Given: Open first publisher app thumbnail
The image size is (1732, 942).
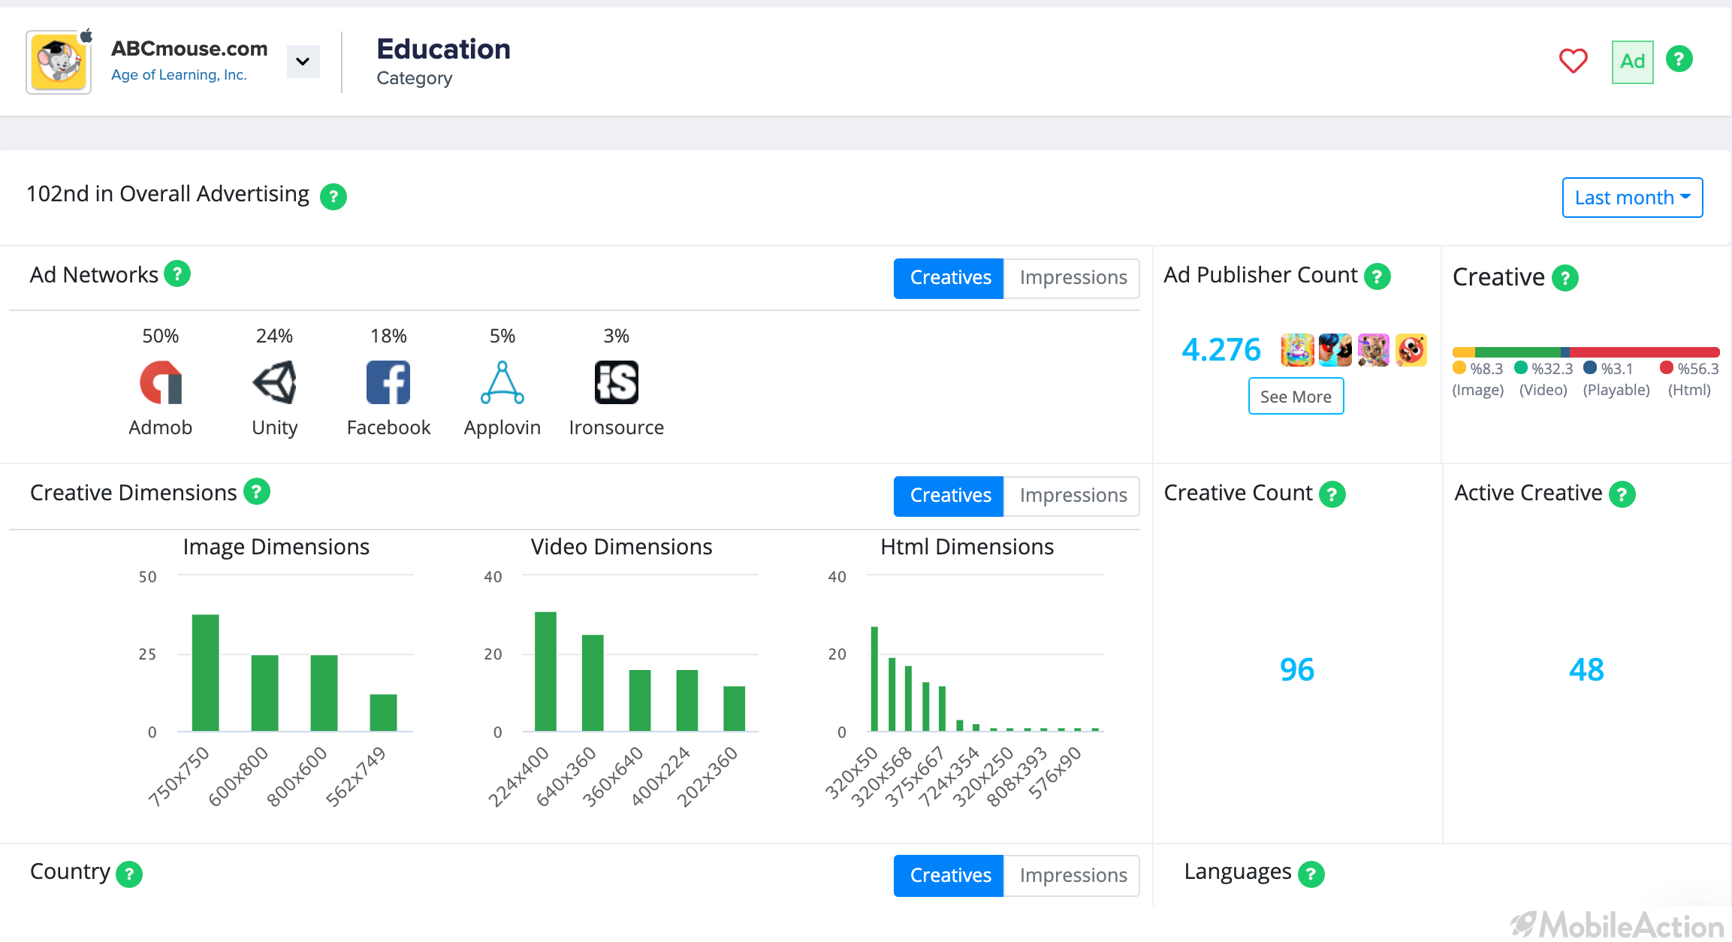Looking at the screenshot, I should [1297, 350].
